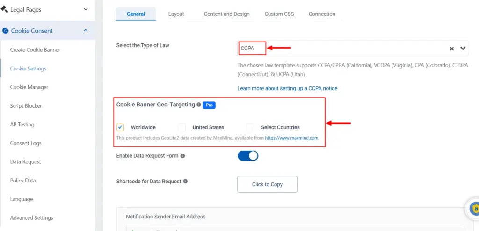Click the Cookie Banner Geo-Targeting heading

[155, 105]
